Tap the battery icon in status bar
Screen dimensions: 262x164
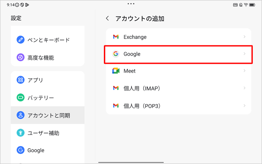pyautogui.click(x=252, y=5)
